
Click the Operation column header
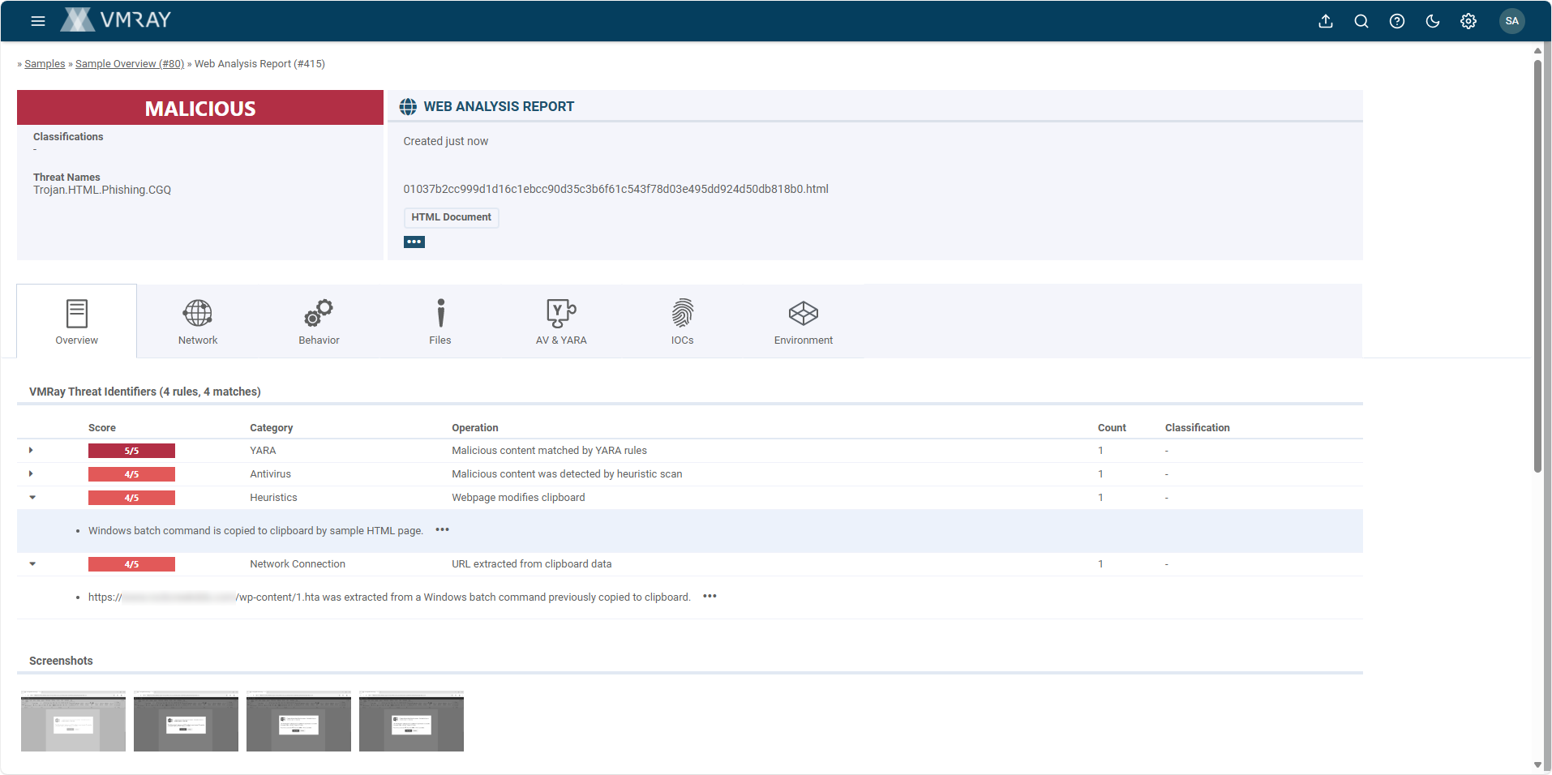[475, 428]
